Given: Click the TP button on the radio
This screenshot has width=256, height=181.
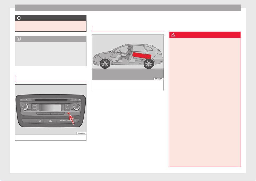Looking at the screenshot, I should [67, 106].
